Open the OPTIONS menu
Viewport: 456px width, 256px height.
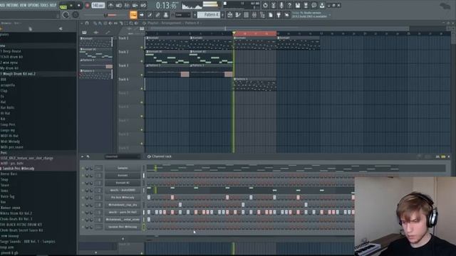pos(33,5)
